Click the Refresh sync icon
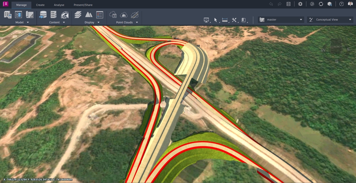 [321, 4]
